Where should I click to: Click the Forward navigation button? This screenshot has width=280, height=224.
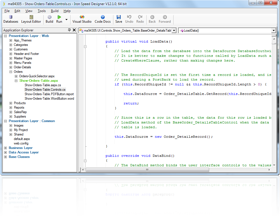tap(165, 20)
